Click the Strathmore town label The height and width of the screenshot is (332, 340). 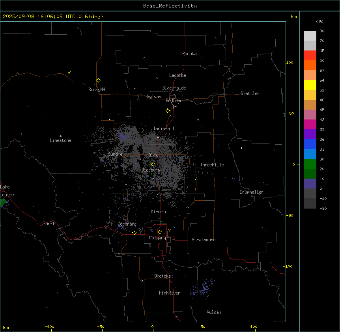(204, 240)
